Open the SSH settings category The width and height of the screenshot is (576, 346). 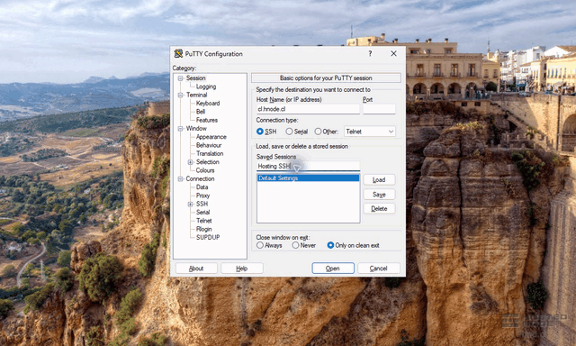pyautogui.click(x=202, y=204)
